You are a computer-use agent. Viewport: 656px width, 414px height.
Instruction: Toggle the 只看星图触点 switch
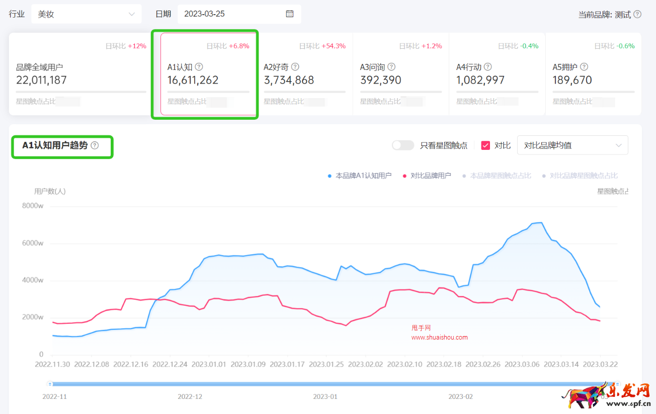point(403,145)
